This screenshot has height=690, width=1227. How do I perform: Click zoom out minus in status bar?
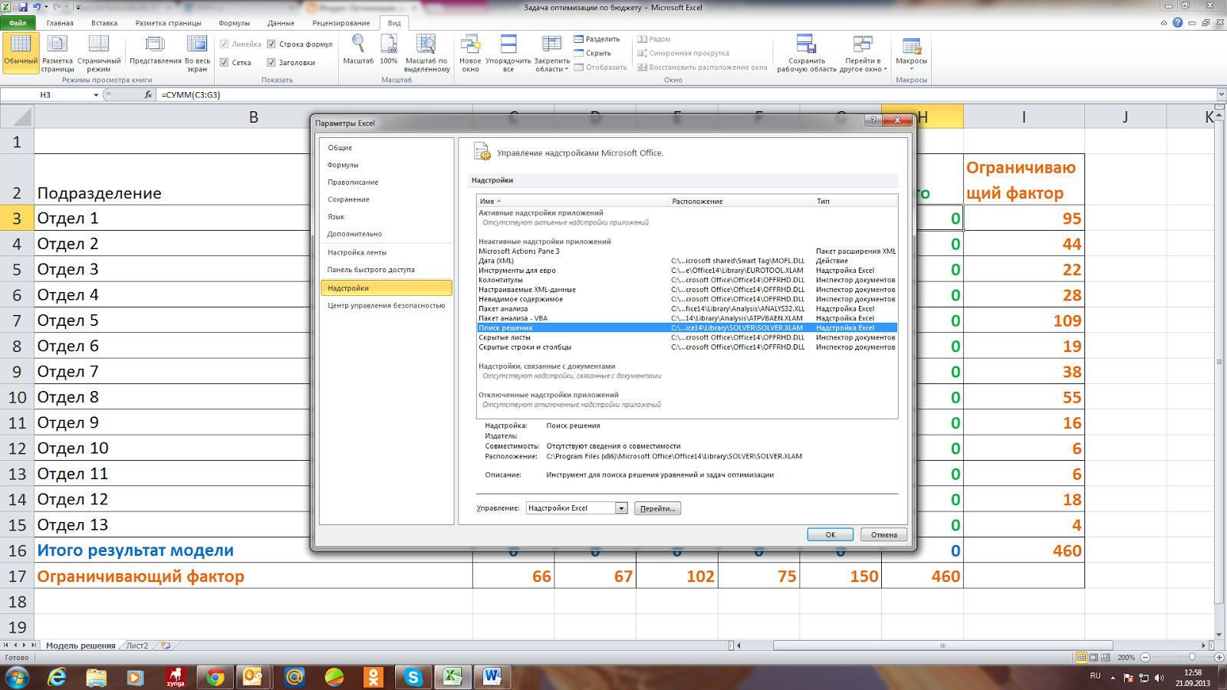point(1145,657)
